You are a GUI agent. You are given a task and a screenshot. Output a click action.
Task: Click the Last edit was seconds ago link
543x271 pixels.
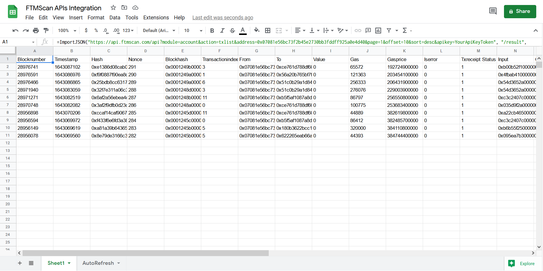[x=223, y=18]
